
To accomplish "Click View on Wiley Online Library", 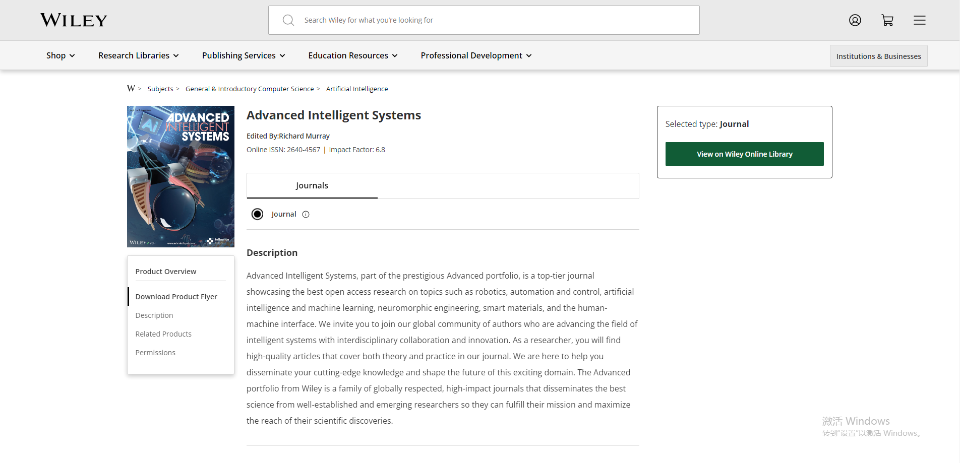I will tap(744, 154).
